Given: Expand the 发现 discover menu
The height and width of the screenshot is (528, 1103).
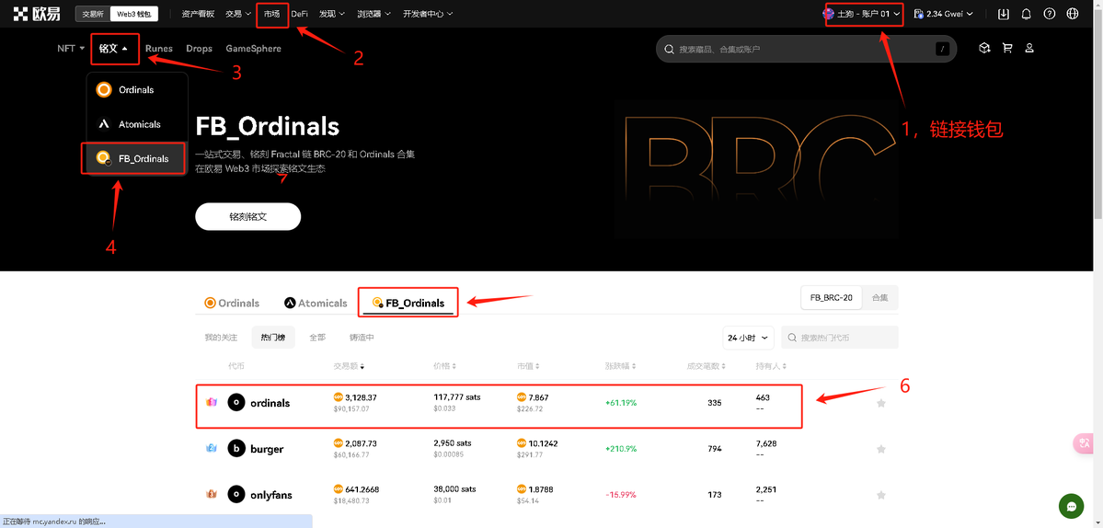Looking at the screenshot, I should click(330, 14).
